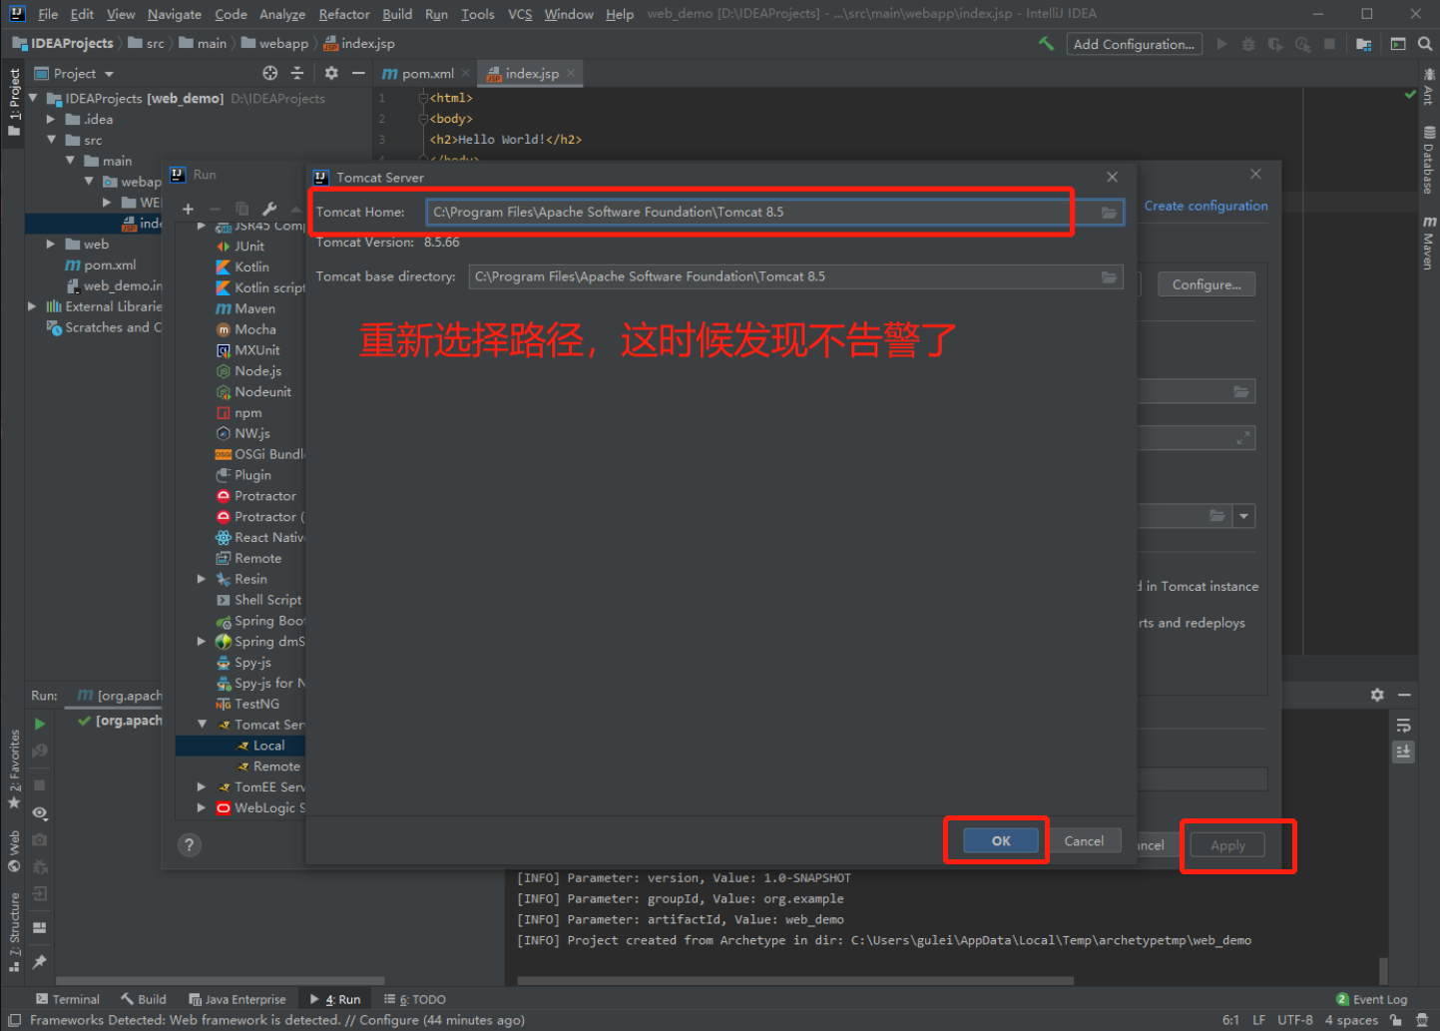The height and width of the screenshot is (1031, 1440).
Task: Click the green Run arrow in the Run panel
Action: tap(40, 724)
